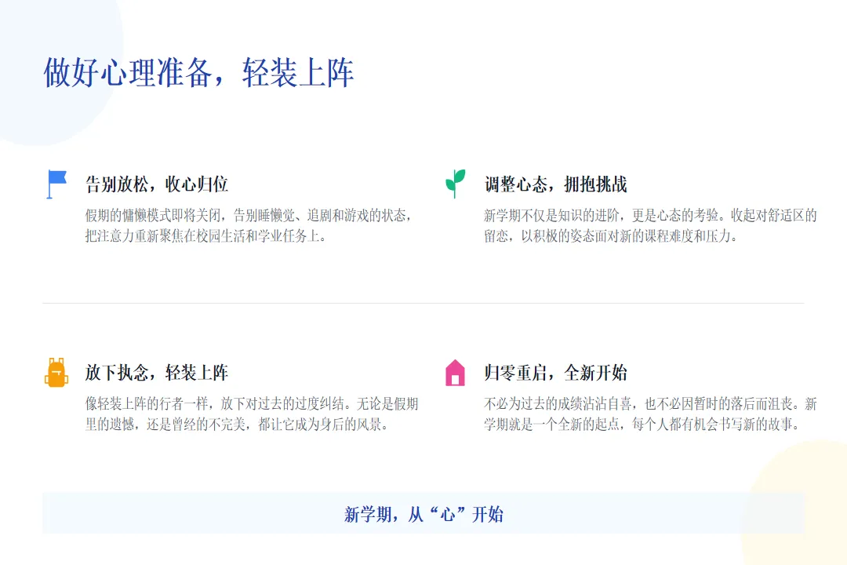Click the pink house icon
The width and height of the screenshot is (847, 565).
pos(455,373)
